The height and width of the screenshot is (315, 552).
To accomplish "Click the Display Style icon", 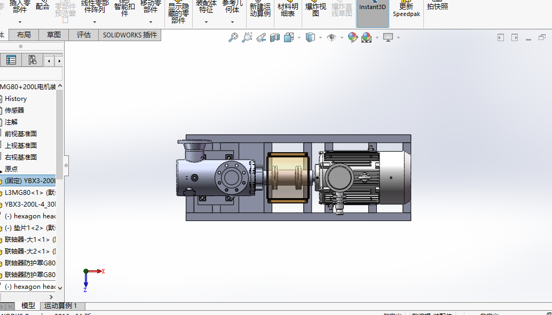I will point(310,37).
